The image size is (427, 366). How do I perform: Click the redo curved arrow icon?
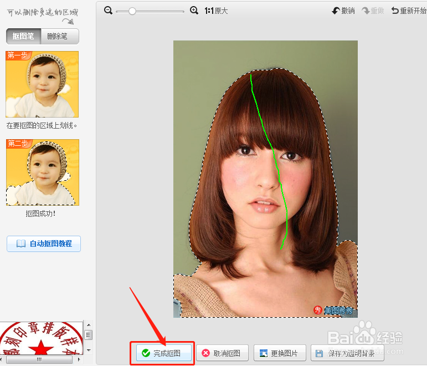(366, 11)
